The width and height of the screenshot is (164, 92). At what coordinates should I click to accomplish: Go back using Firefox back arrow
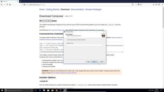pos(2,5)
